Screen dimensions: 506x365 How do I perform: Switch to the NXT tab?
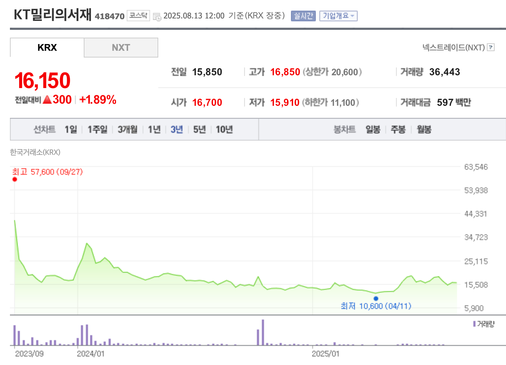(121, 48)
